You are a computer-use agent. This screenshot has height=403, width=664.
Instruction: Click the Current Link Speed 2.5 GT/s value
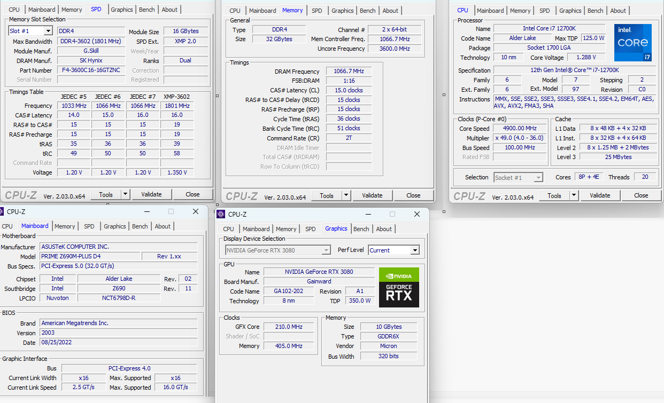[x=83, y=387]
